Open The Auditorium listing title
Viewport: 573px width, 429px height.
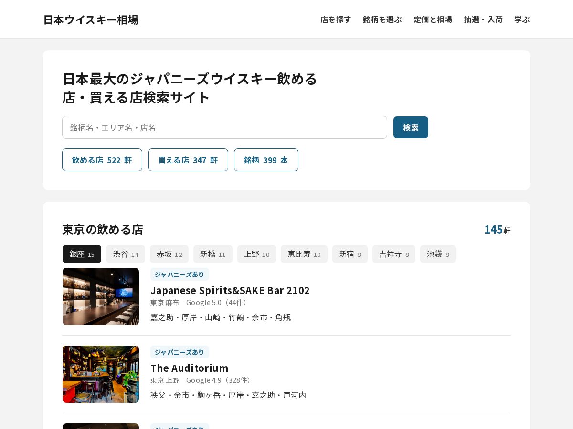click(x=190, y=368)
